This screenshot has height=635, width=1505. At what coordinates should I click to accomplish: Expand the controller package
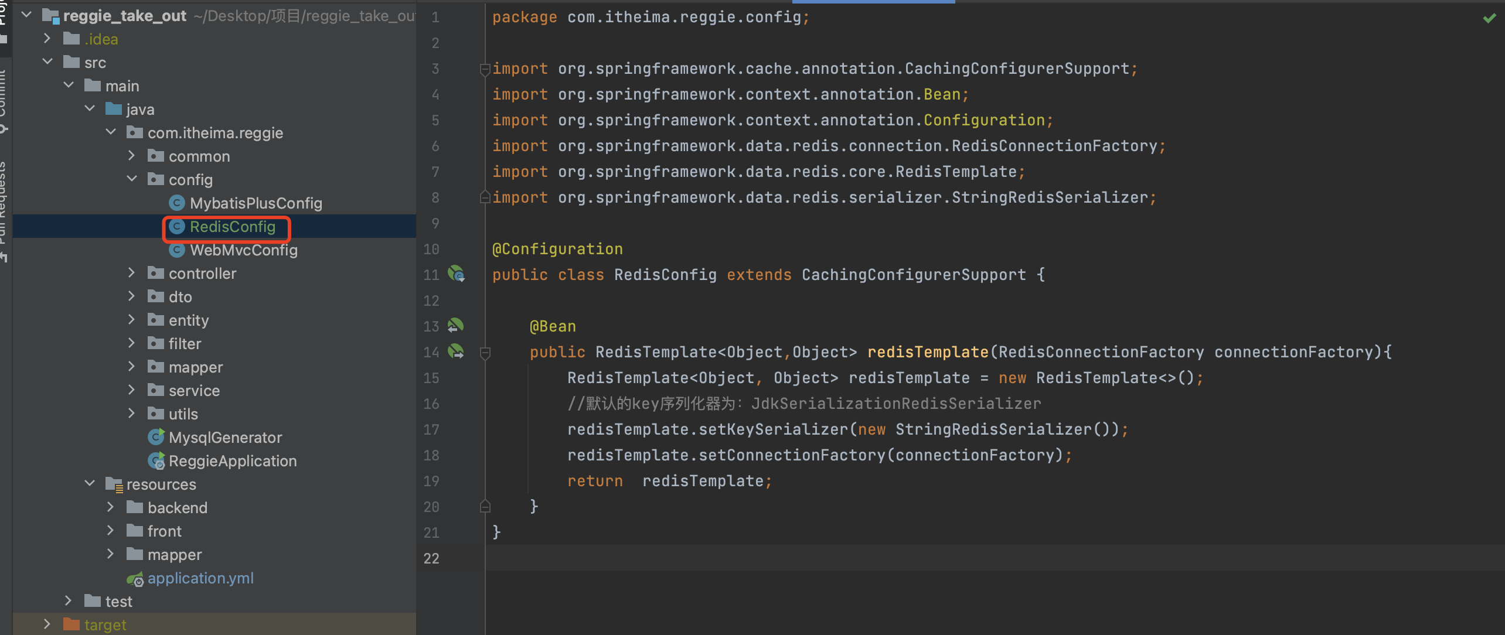(x=132, y=273)
